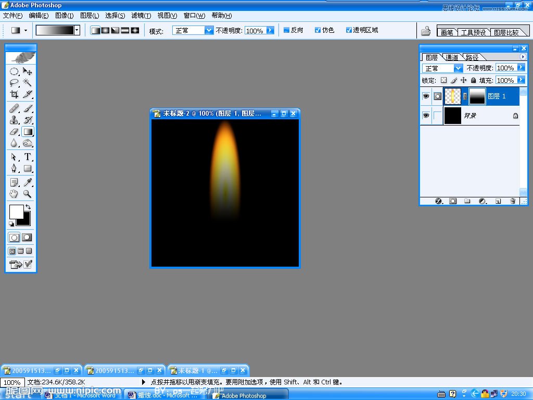
Task: Enable the 反向 gradient checkbox
Action: 287,30
